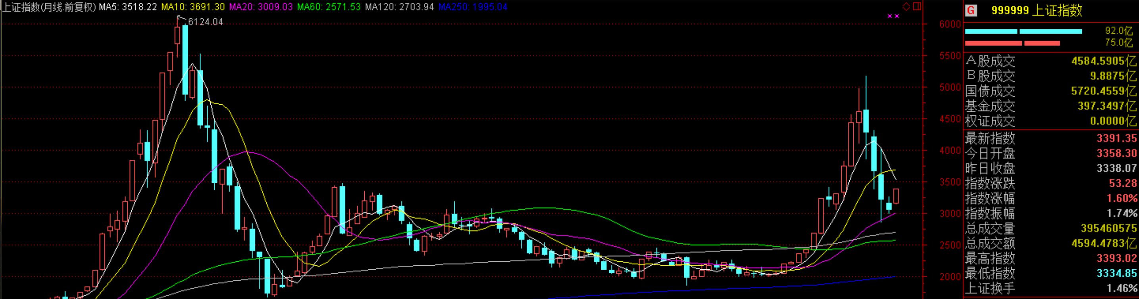Open the 上证指数(月线.前复权) chart title
This screenshot has width=1139, height=299.
click(x=49, y=7)
